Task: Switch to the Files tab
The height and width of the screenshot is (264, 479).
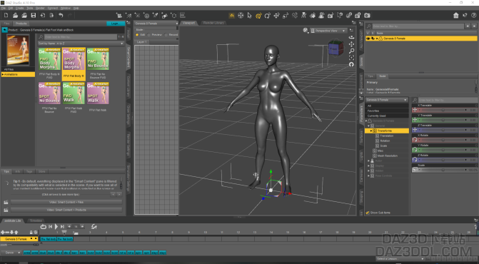Action: [6, 24]
